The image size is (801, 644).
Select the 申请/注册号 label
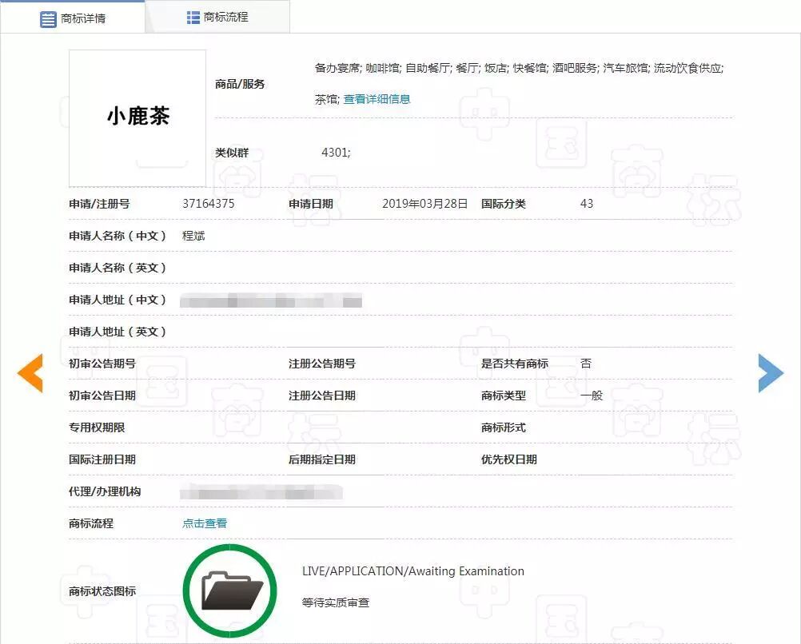click(x=99, y=204)
